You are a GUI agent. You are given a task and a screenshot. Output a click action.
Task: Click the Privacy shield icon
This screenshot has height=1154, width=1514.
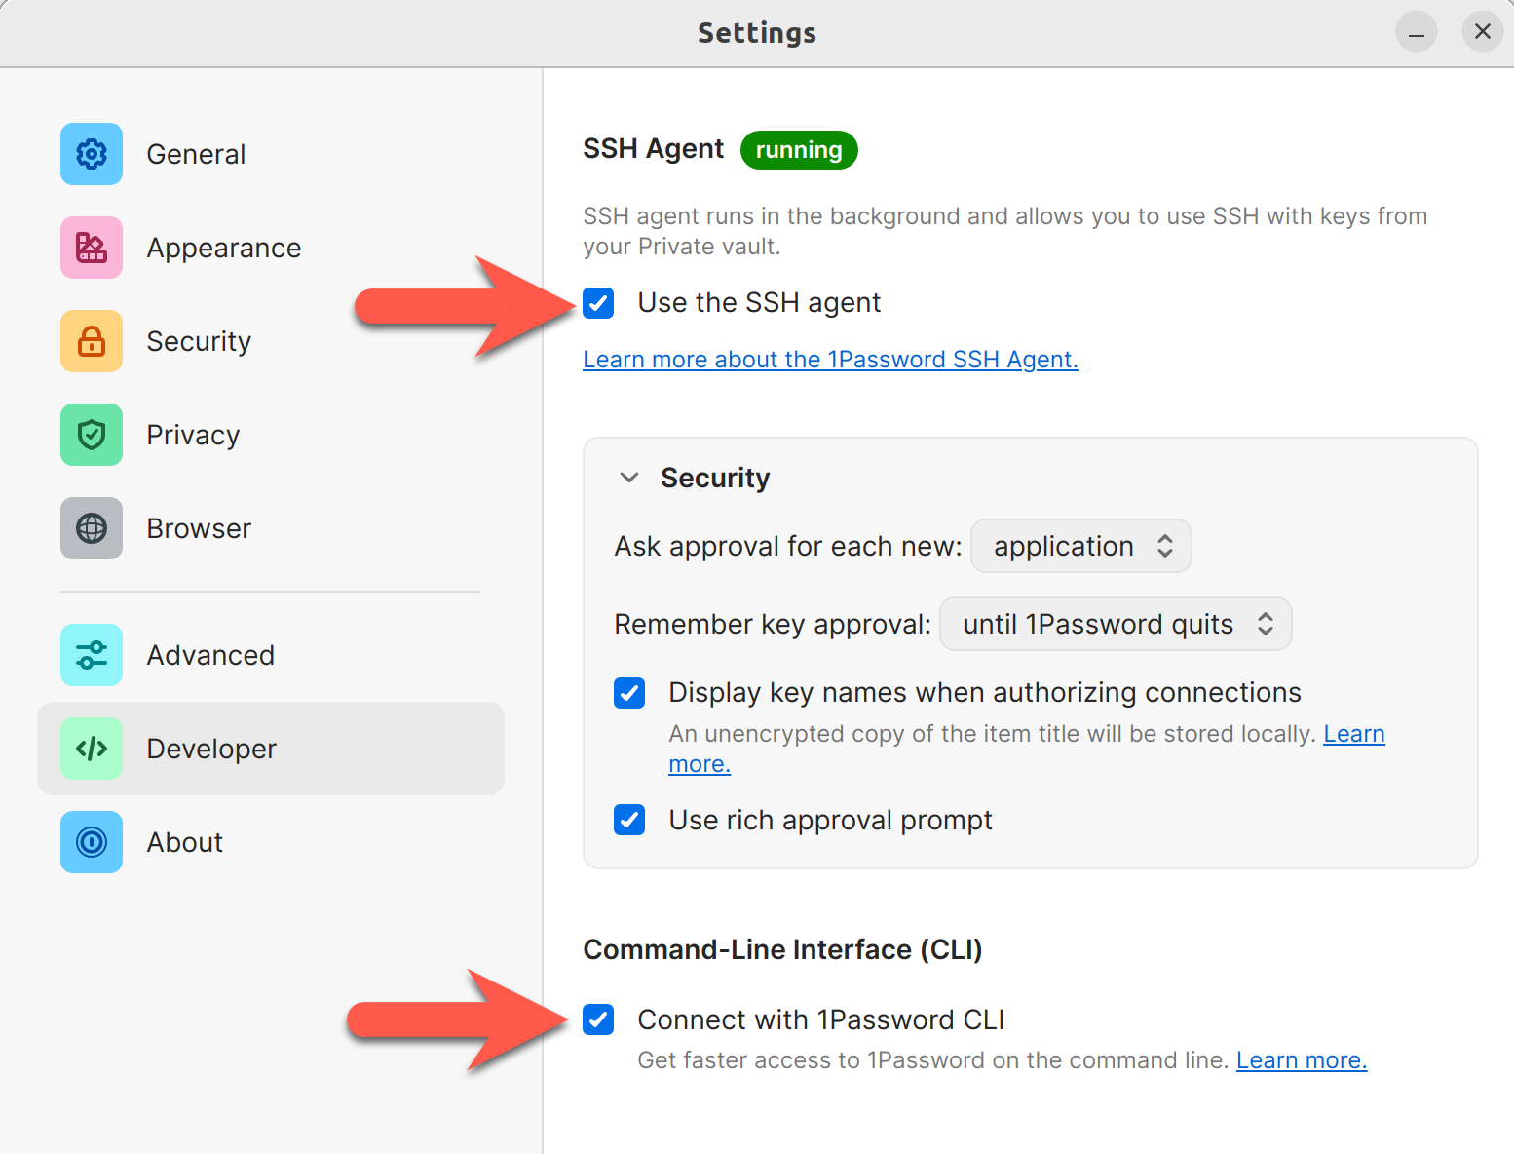92,435
